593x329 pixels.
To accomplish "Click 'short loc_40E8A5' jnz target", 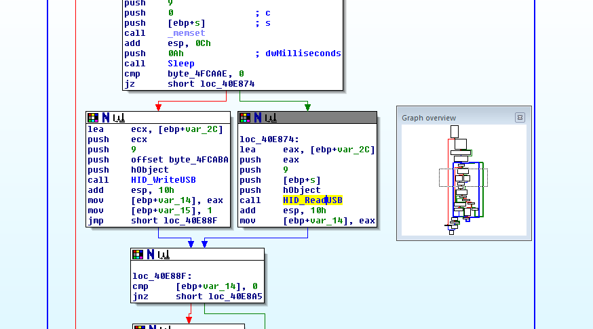I will pos(219,297).
